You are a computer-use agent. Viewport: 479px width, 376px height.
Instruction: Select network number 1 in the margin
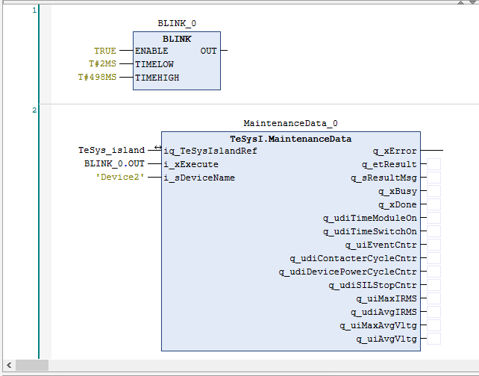34,10
